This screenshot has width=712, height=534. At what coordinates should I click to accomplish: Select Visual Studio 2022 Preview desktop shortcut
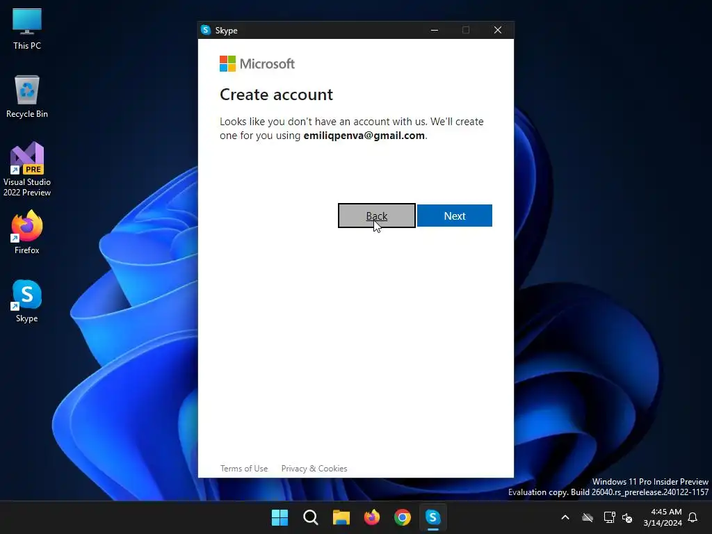(27, 169)
